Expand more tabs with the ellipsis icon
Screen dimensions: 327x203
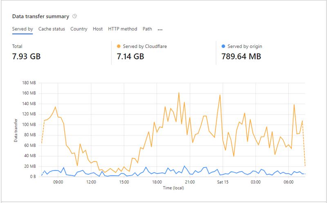pos(160,29)
